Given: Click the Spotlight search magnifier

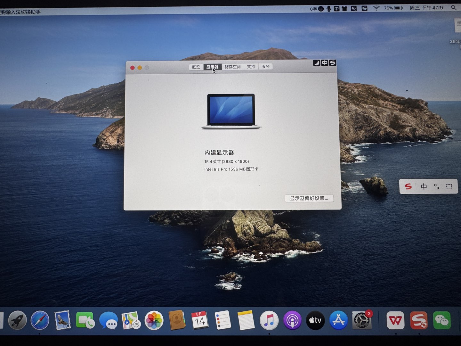Looking at the screenshot, I should pyautogui.click(x=453, y=7).
